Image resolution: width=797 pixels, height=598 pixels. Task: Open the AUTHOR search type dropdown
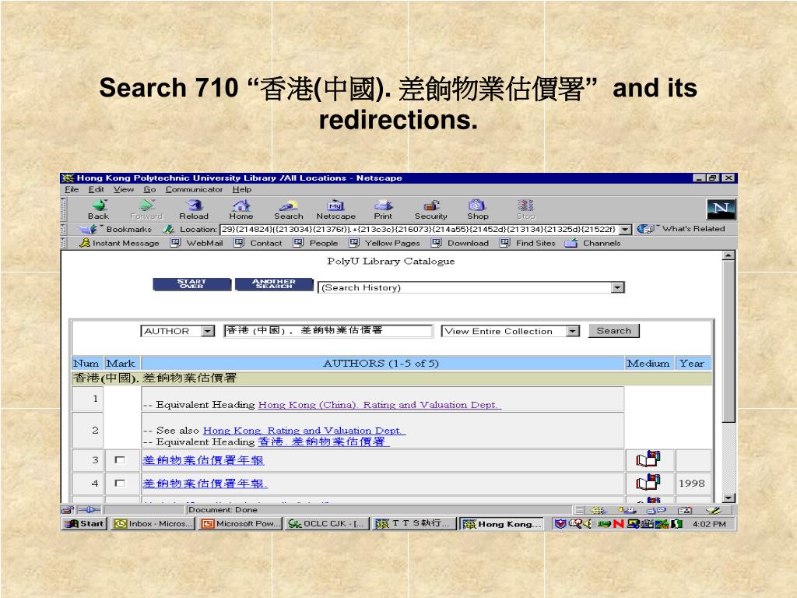tap(207, 331)
